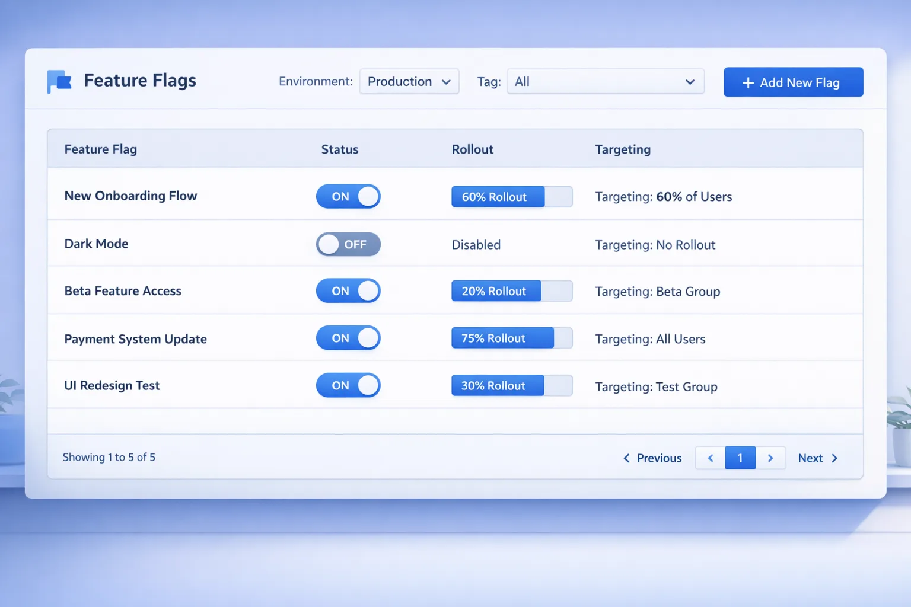Click the Feature Flag column header
Viewport: 911px width, 607px height.
(100, 149)
